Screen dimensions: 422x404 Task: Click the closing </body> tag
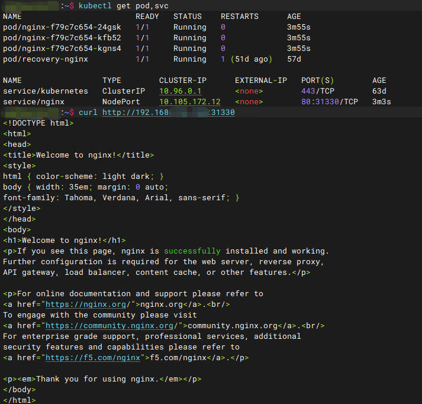(19, 390)
